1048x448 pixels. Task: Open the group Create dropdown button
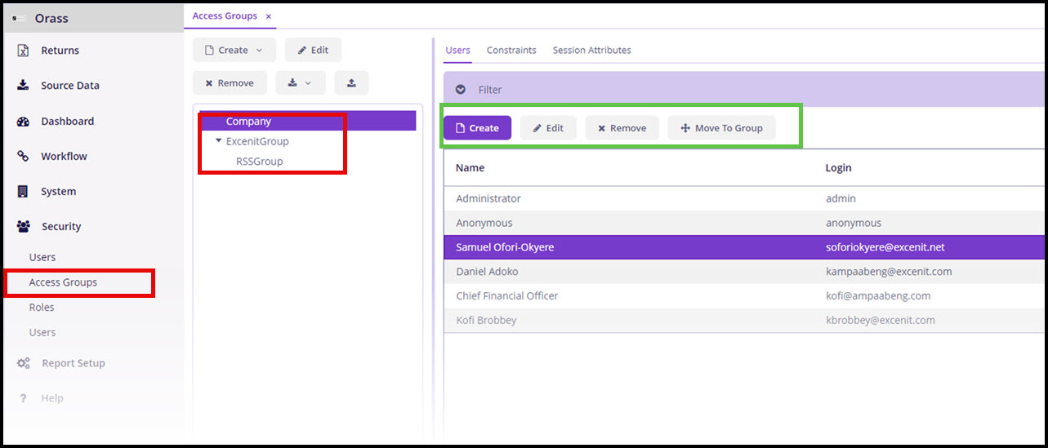234,50
